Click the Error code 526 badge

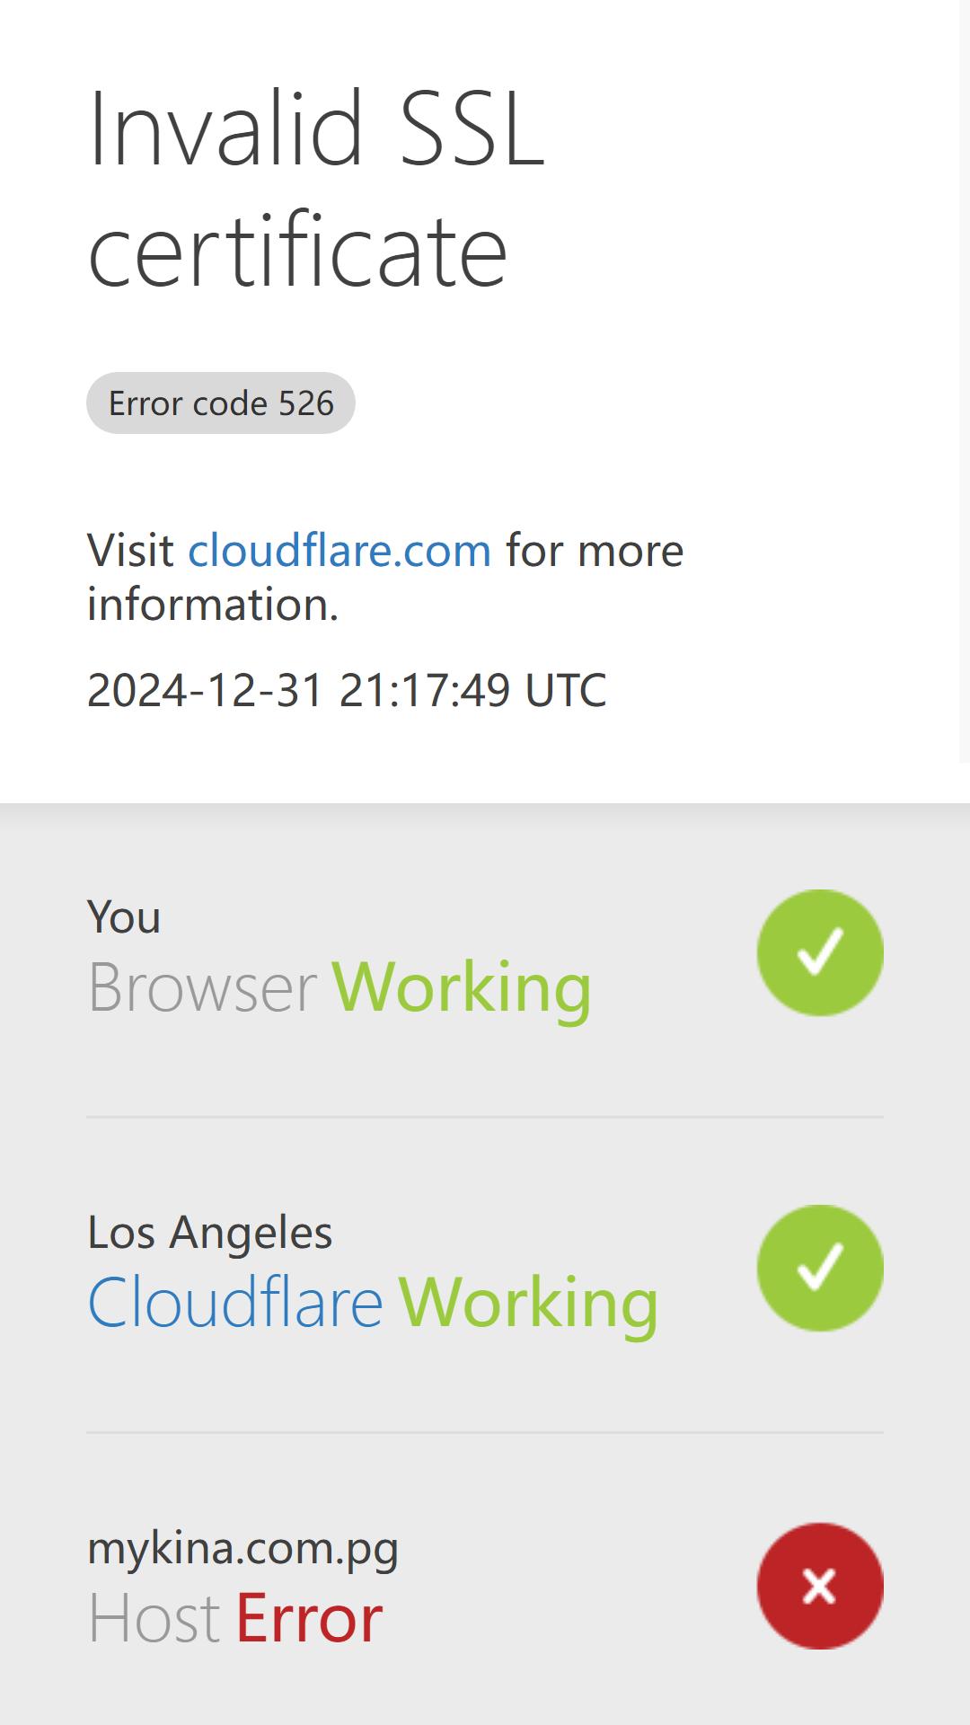click(x=221, y=402)
